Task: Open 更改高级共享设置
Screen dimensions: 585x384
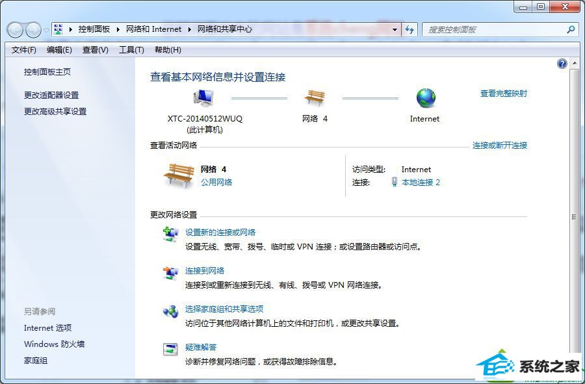Action: click(x=55, y=112)
